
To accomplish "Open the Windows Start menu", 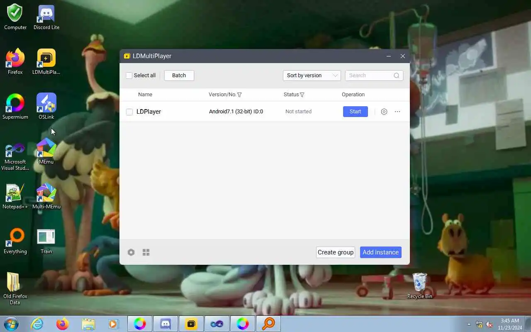I will pos(11,324).
